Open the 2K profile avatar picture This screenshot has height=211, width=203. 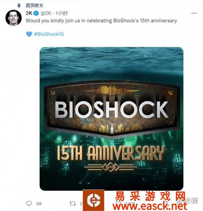14,17
